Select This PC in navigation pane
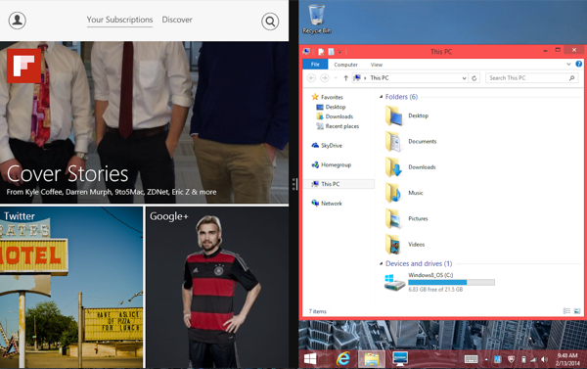This screenshot has height=369, width=587. click(x=339, y=184)
